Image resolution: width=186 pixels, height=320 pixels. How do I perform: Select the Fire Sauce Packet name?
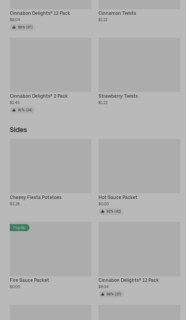pyautogui.click(x=29, y=280)
